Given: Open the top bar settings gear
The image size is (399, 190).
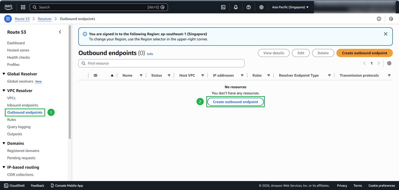Looking at the screenshot, I should (x=261, y=7).
